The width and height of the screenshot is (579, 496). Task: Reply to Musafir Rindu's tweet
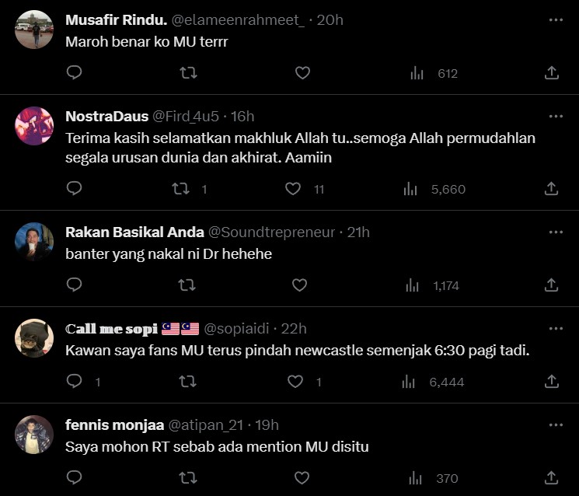[75, 73]
